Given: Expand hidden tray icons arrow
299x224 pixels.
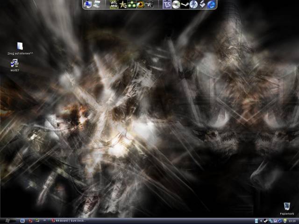Looking at the screenshot, I should tap(261, 221).
